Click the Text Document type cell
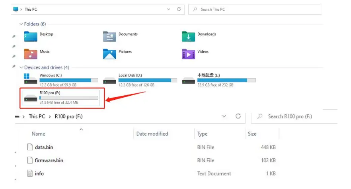 [x=214, y=173]
